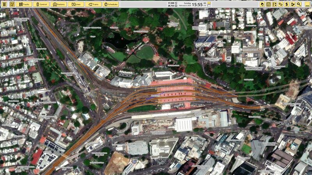Viewport: 312px width, 175px height.
Task: Toggle the map overlay square icon
Action: pyautogui.click(x=268, y=4)
